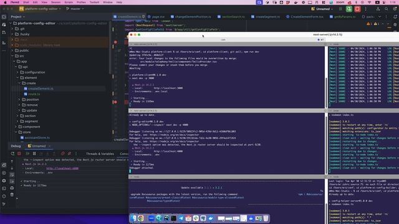This screenshot has width=399, height=224.
Task: Expand the .husky folder
Action: [12, 34]
